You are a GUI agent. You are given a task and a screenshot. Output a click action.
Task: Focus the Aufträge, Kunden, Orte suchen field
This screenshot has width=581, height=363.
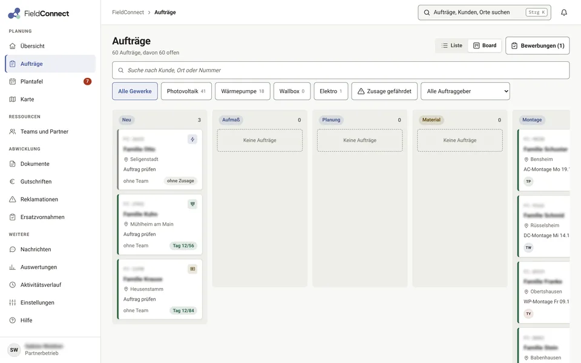484,12
